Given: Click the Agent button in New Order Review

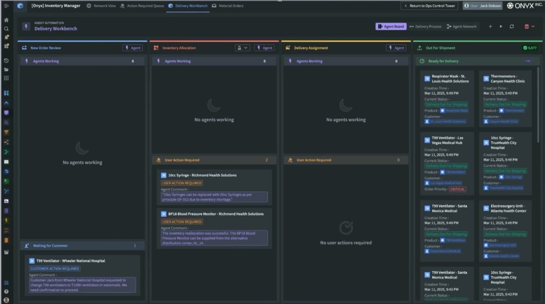Looking at the screenshot, I should click(132, 48).
